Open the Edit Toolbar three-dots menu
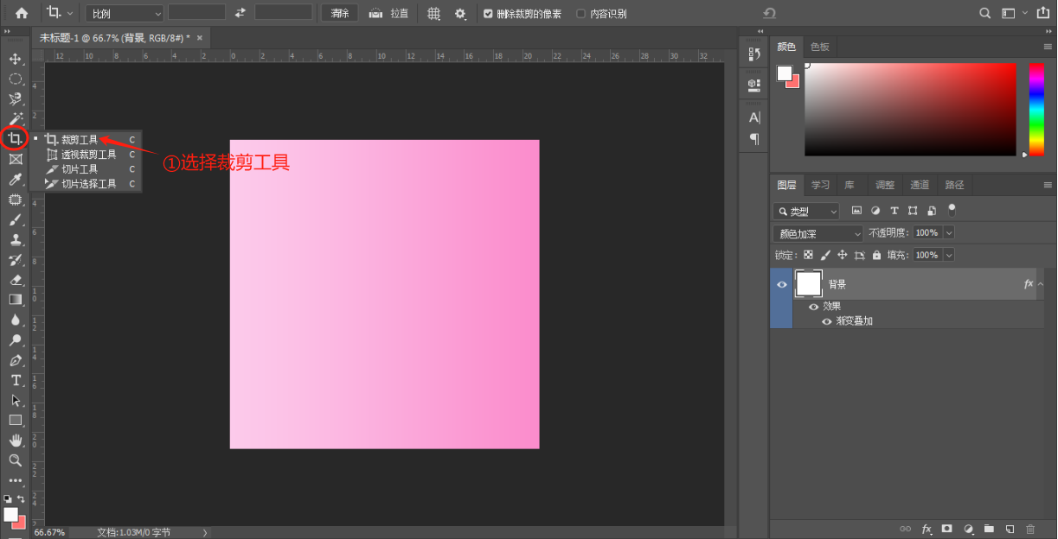Viewport: 1058px width, 539px height. (x=15, y=480)
